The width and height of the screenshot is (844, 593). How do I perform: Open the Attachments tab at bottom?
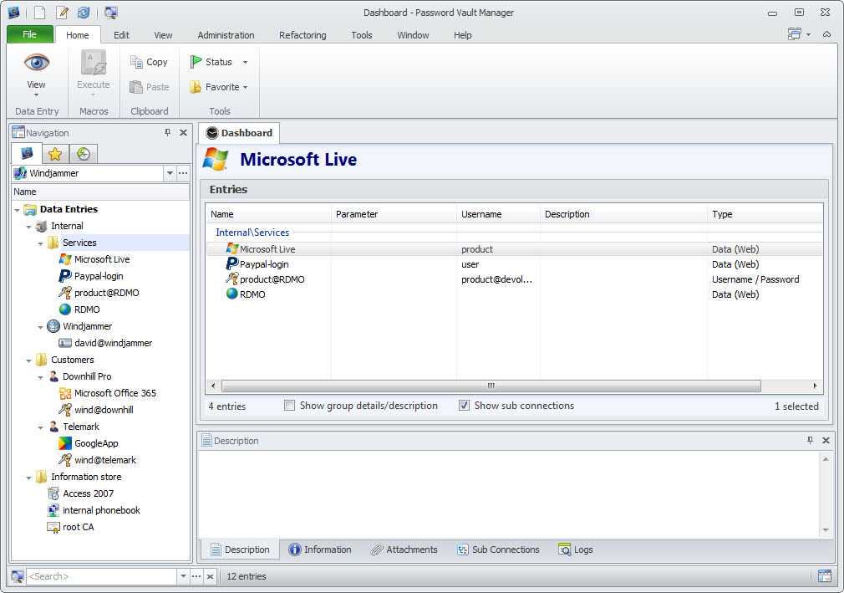[x=404, y=550]
